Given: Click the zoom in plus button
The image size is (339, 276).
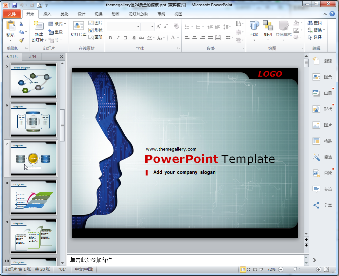Looking at the screenshot, I should click(318, 269).
